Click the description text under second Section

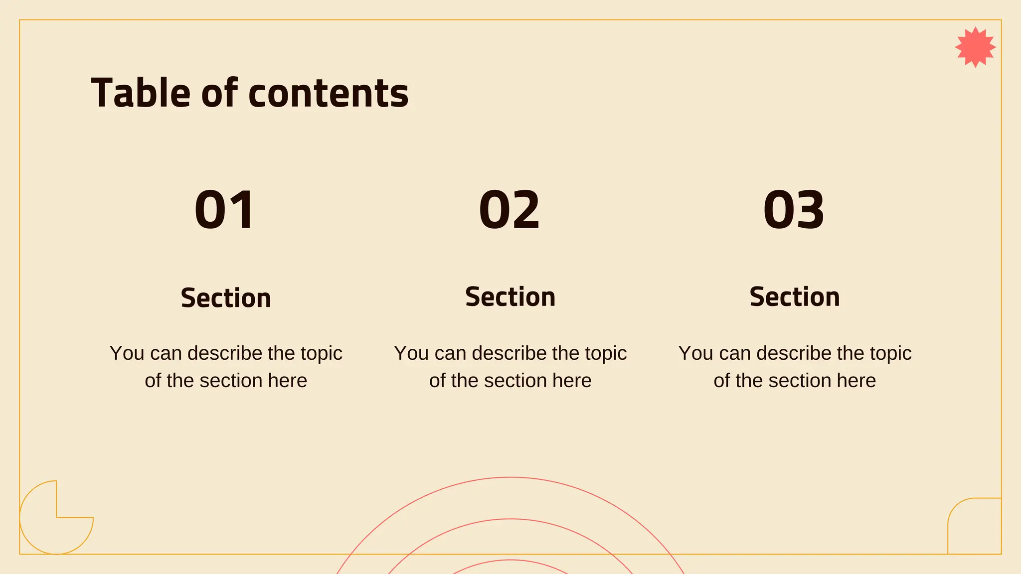click(x=510, y=367)
